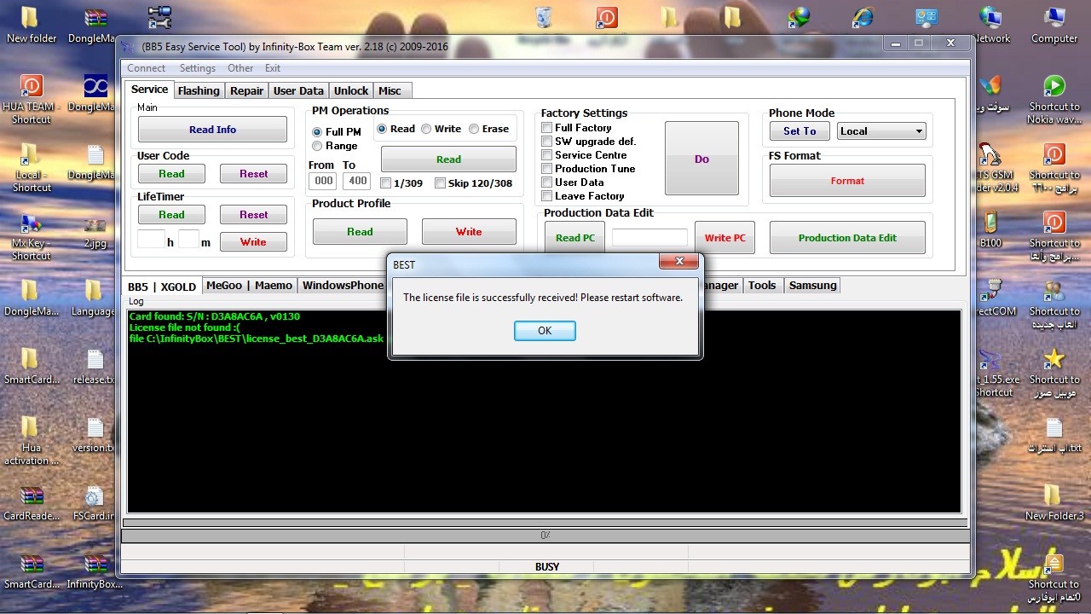Open the Local Shortcut desktop icon
Viewport: 1091px width, 614px height.
31,166
